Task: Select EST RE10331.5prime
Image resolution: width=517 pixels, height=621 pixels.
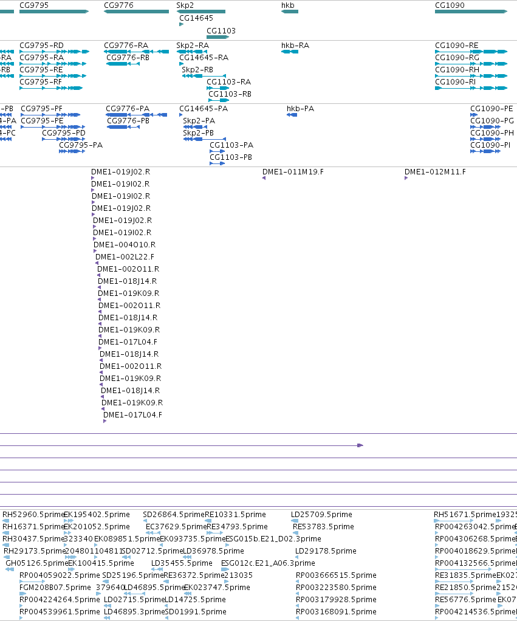Action: click(x=235, y=515)
